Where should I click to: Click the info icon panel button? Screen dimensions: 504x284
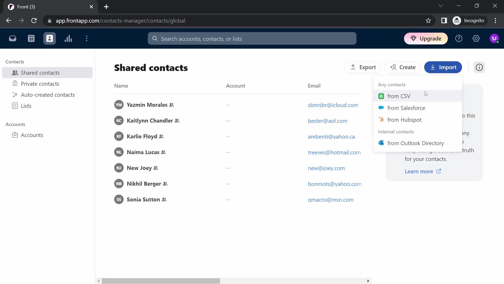pyautogui.click(x=480, y=67)
